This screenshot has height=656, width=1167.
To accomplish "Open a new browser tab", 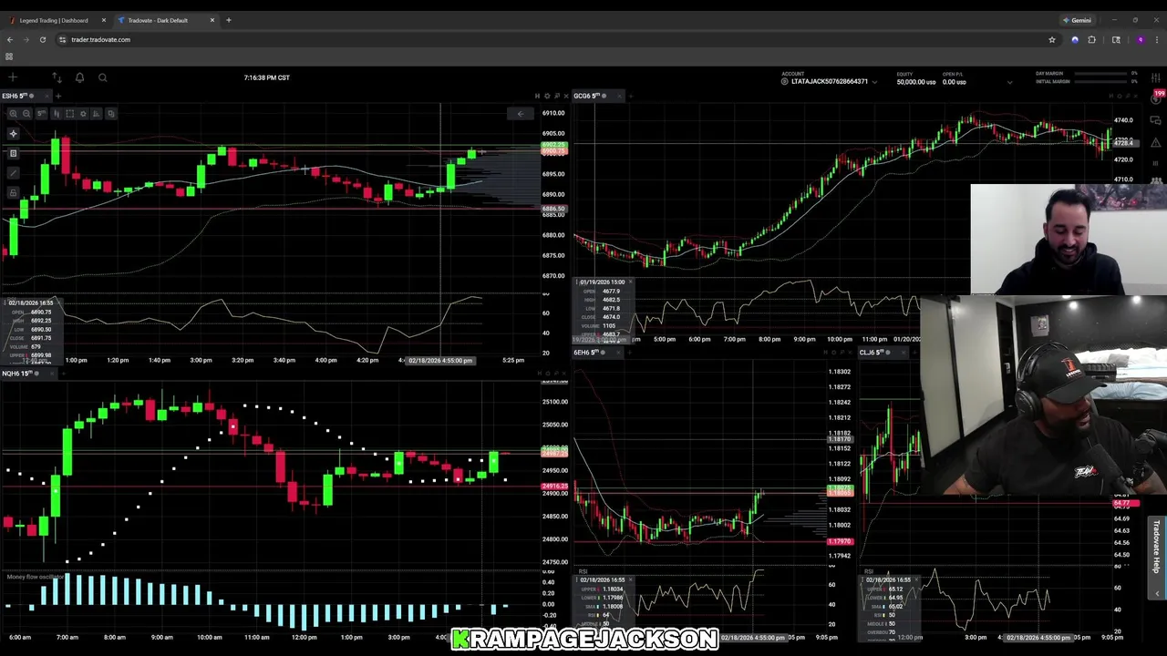I will (x=229, y=20).
